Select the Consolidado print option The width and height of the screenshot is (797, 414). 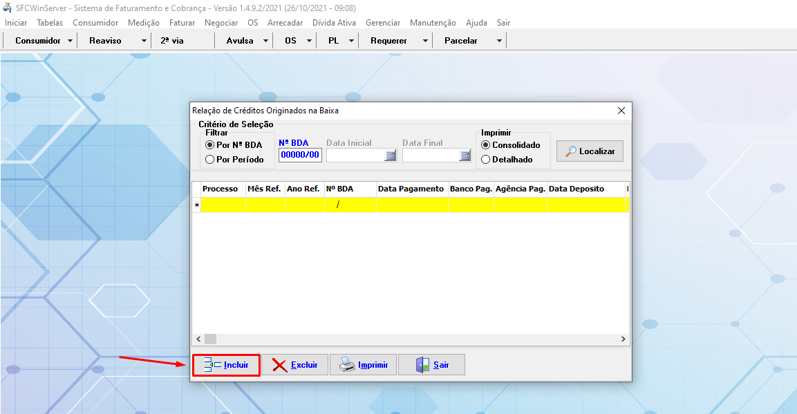[x=486, y=145]
